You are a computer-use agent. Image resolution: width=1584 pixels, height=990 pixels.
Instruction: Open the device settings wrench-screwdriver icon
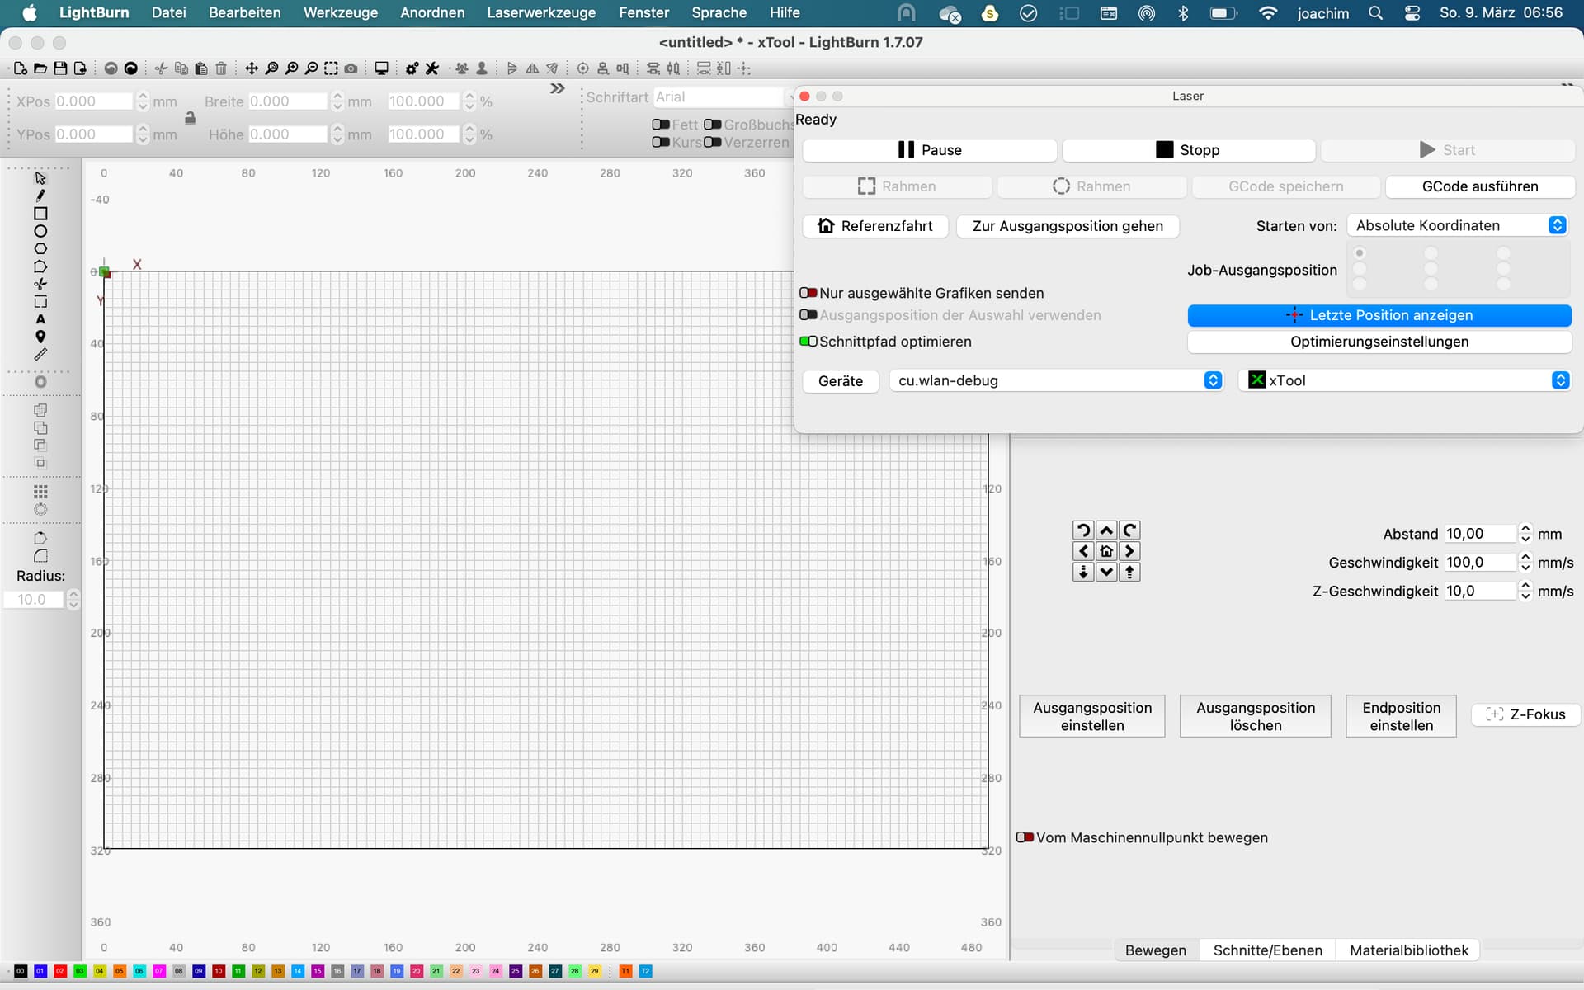[431, 68]
